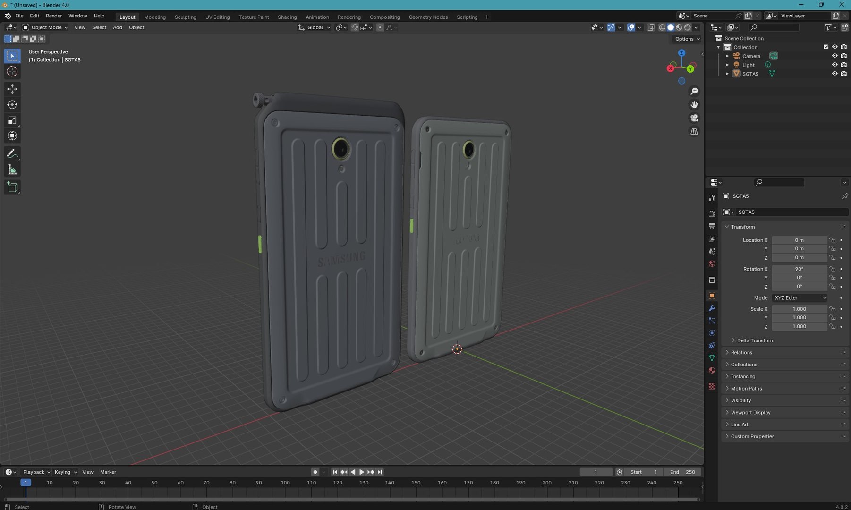Select the Add Cube tool

click(x=12, y=187)
